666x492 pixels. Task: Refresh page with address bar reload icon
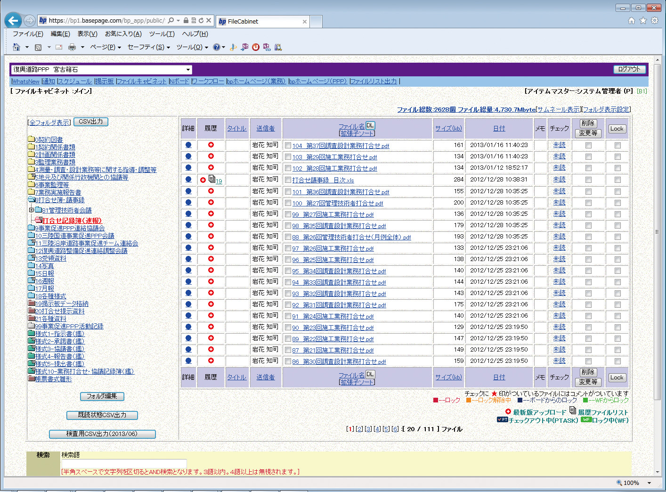tap(201, 21)
